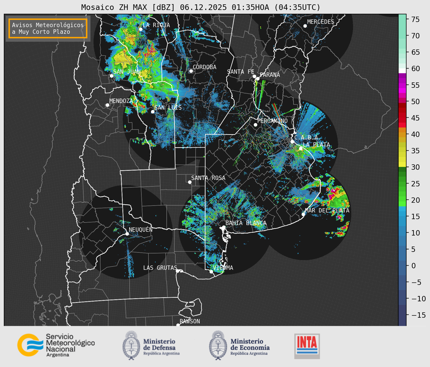Click the Servicio Meteorológico Nacional logo
Screen dimensions: 430x367
tap(56, 345)
